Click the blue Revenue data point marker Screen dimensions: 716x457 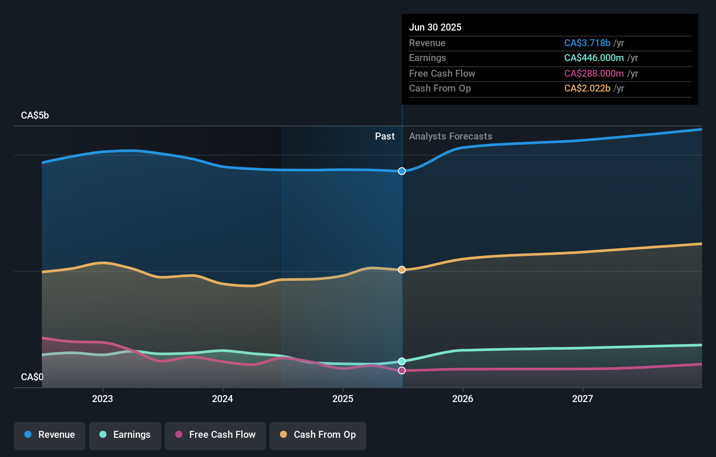point(401,171)
